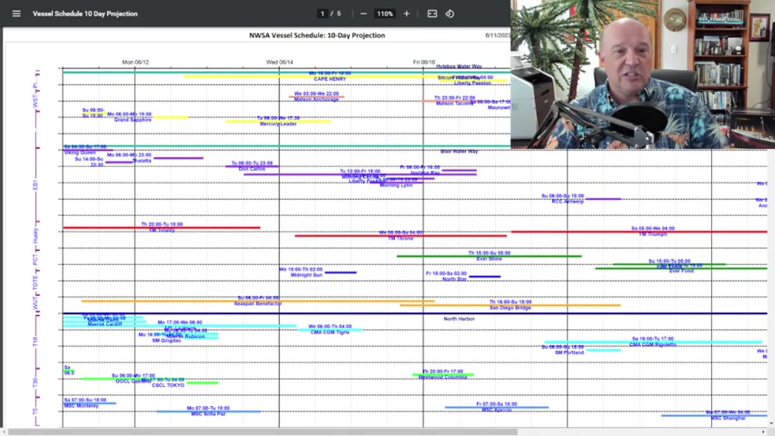Click the zoom in plus button
Screen dimensions: 775x436
click(x=406, y=13)
